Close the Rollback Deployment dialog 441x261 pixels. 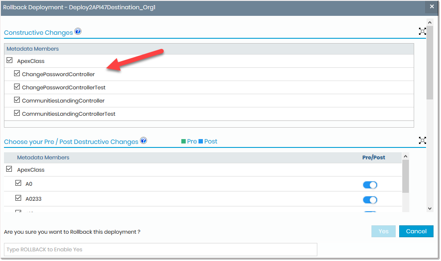coord(432,7)
